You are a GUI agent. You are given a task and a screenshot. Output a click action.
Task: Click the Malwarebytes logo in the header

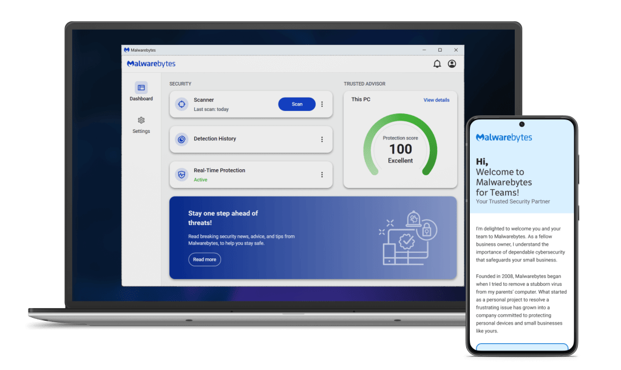pos(151,63)
